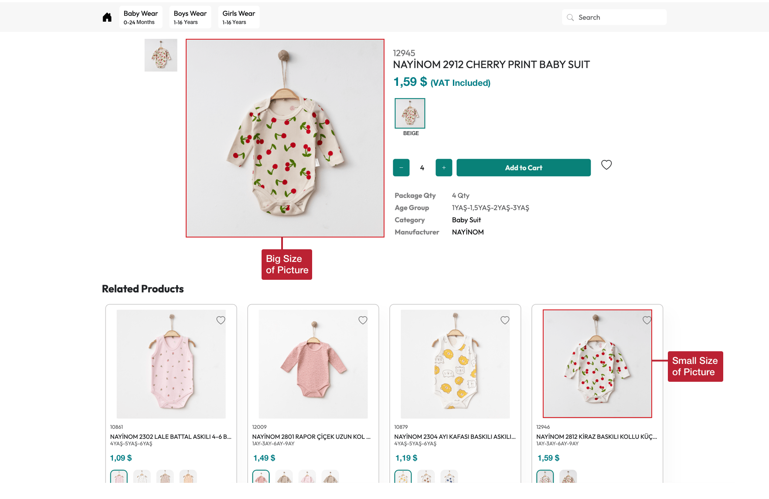769x499 pixels.
Task: Click the home icon in navigation bar
Action: click(107, 17)
